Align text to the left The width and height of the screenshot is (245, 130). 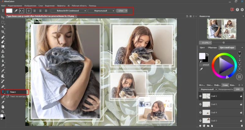pyautogui.click(x=29, y=11)
